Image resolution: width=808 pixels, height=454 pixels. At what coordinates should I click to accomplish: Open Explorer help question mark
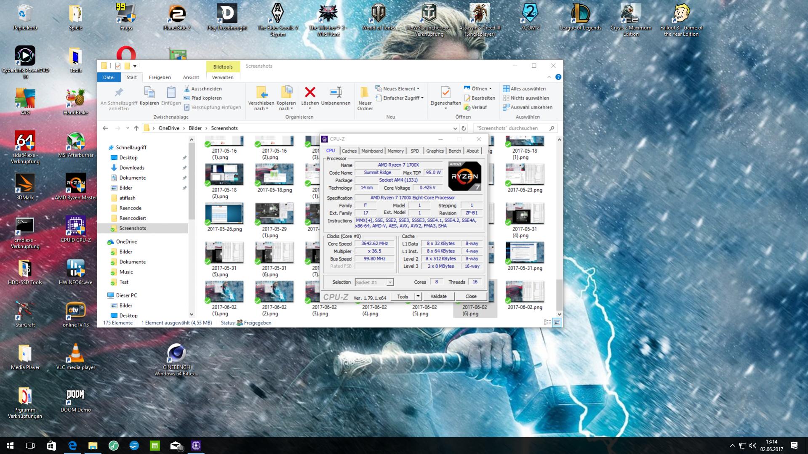click(558, 77)
